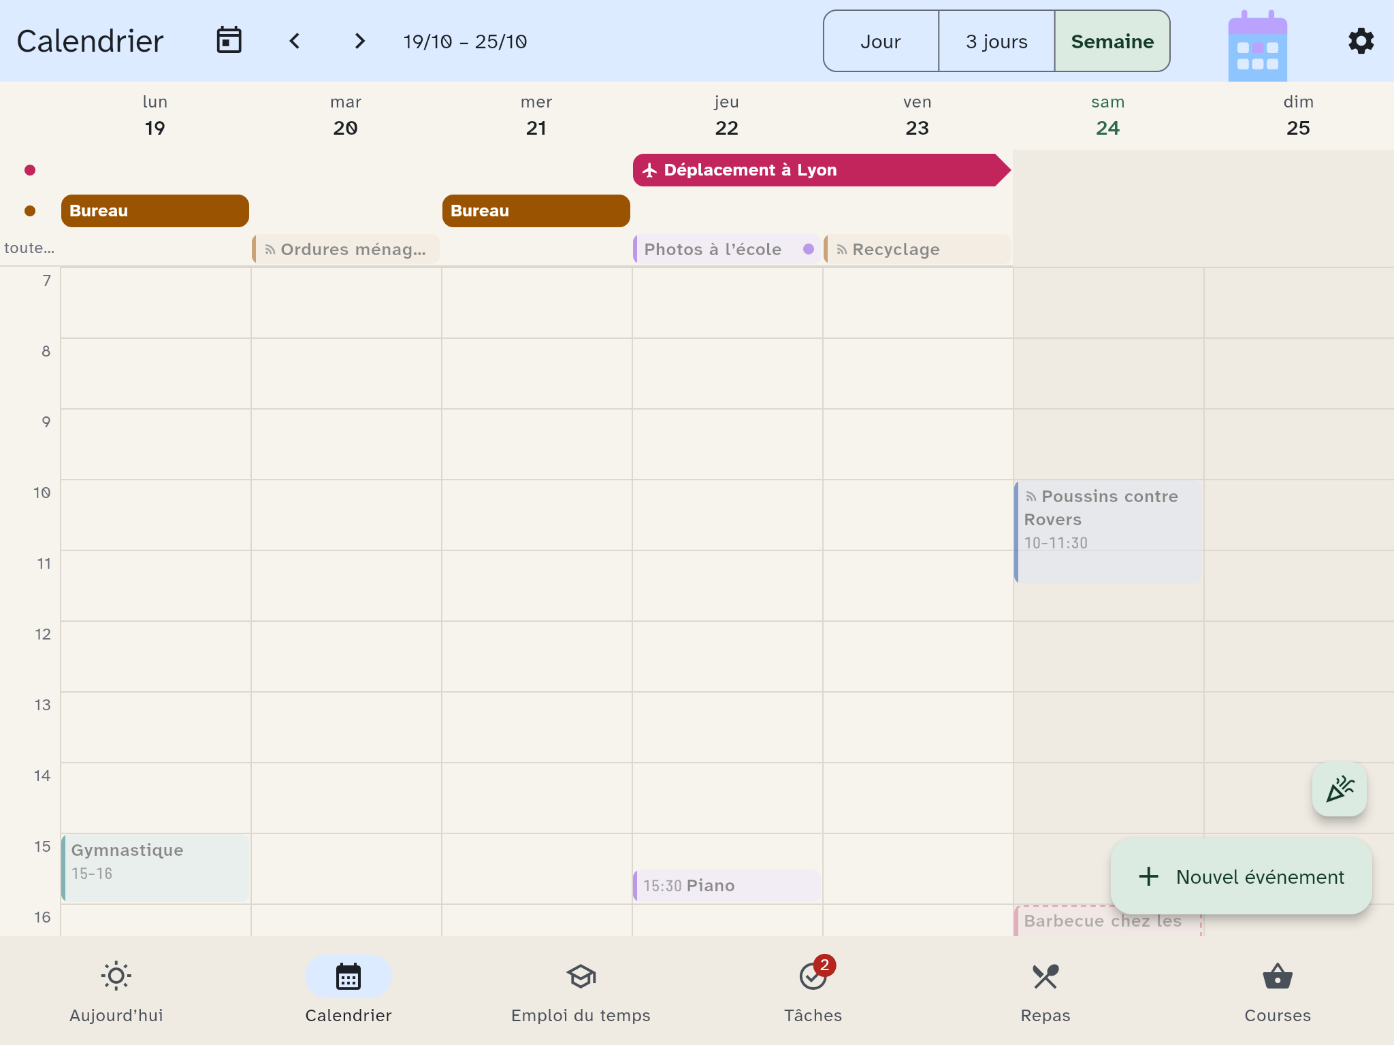Select dim 25 day header
The width and height of the screenshot is (1394, 1045).
[x=1299, y=116]
